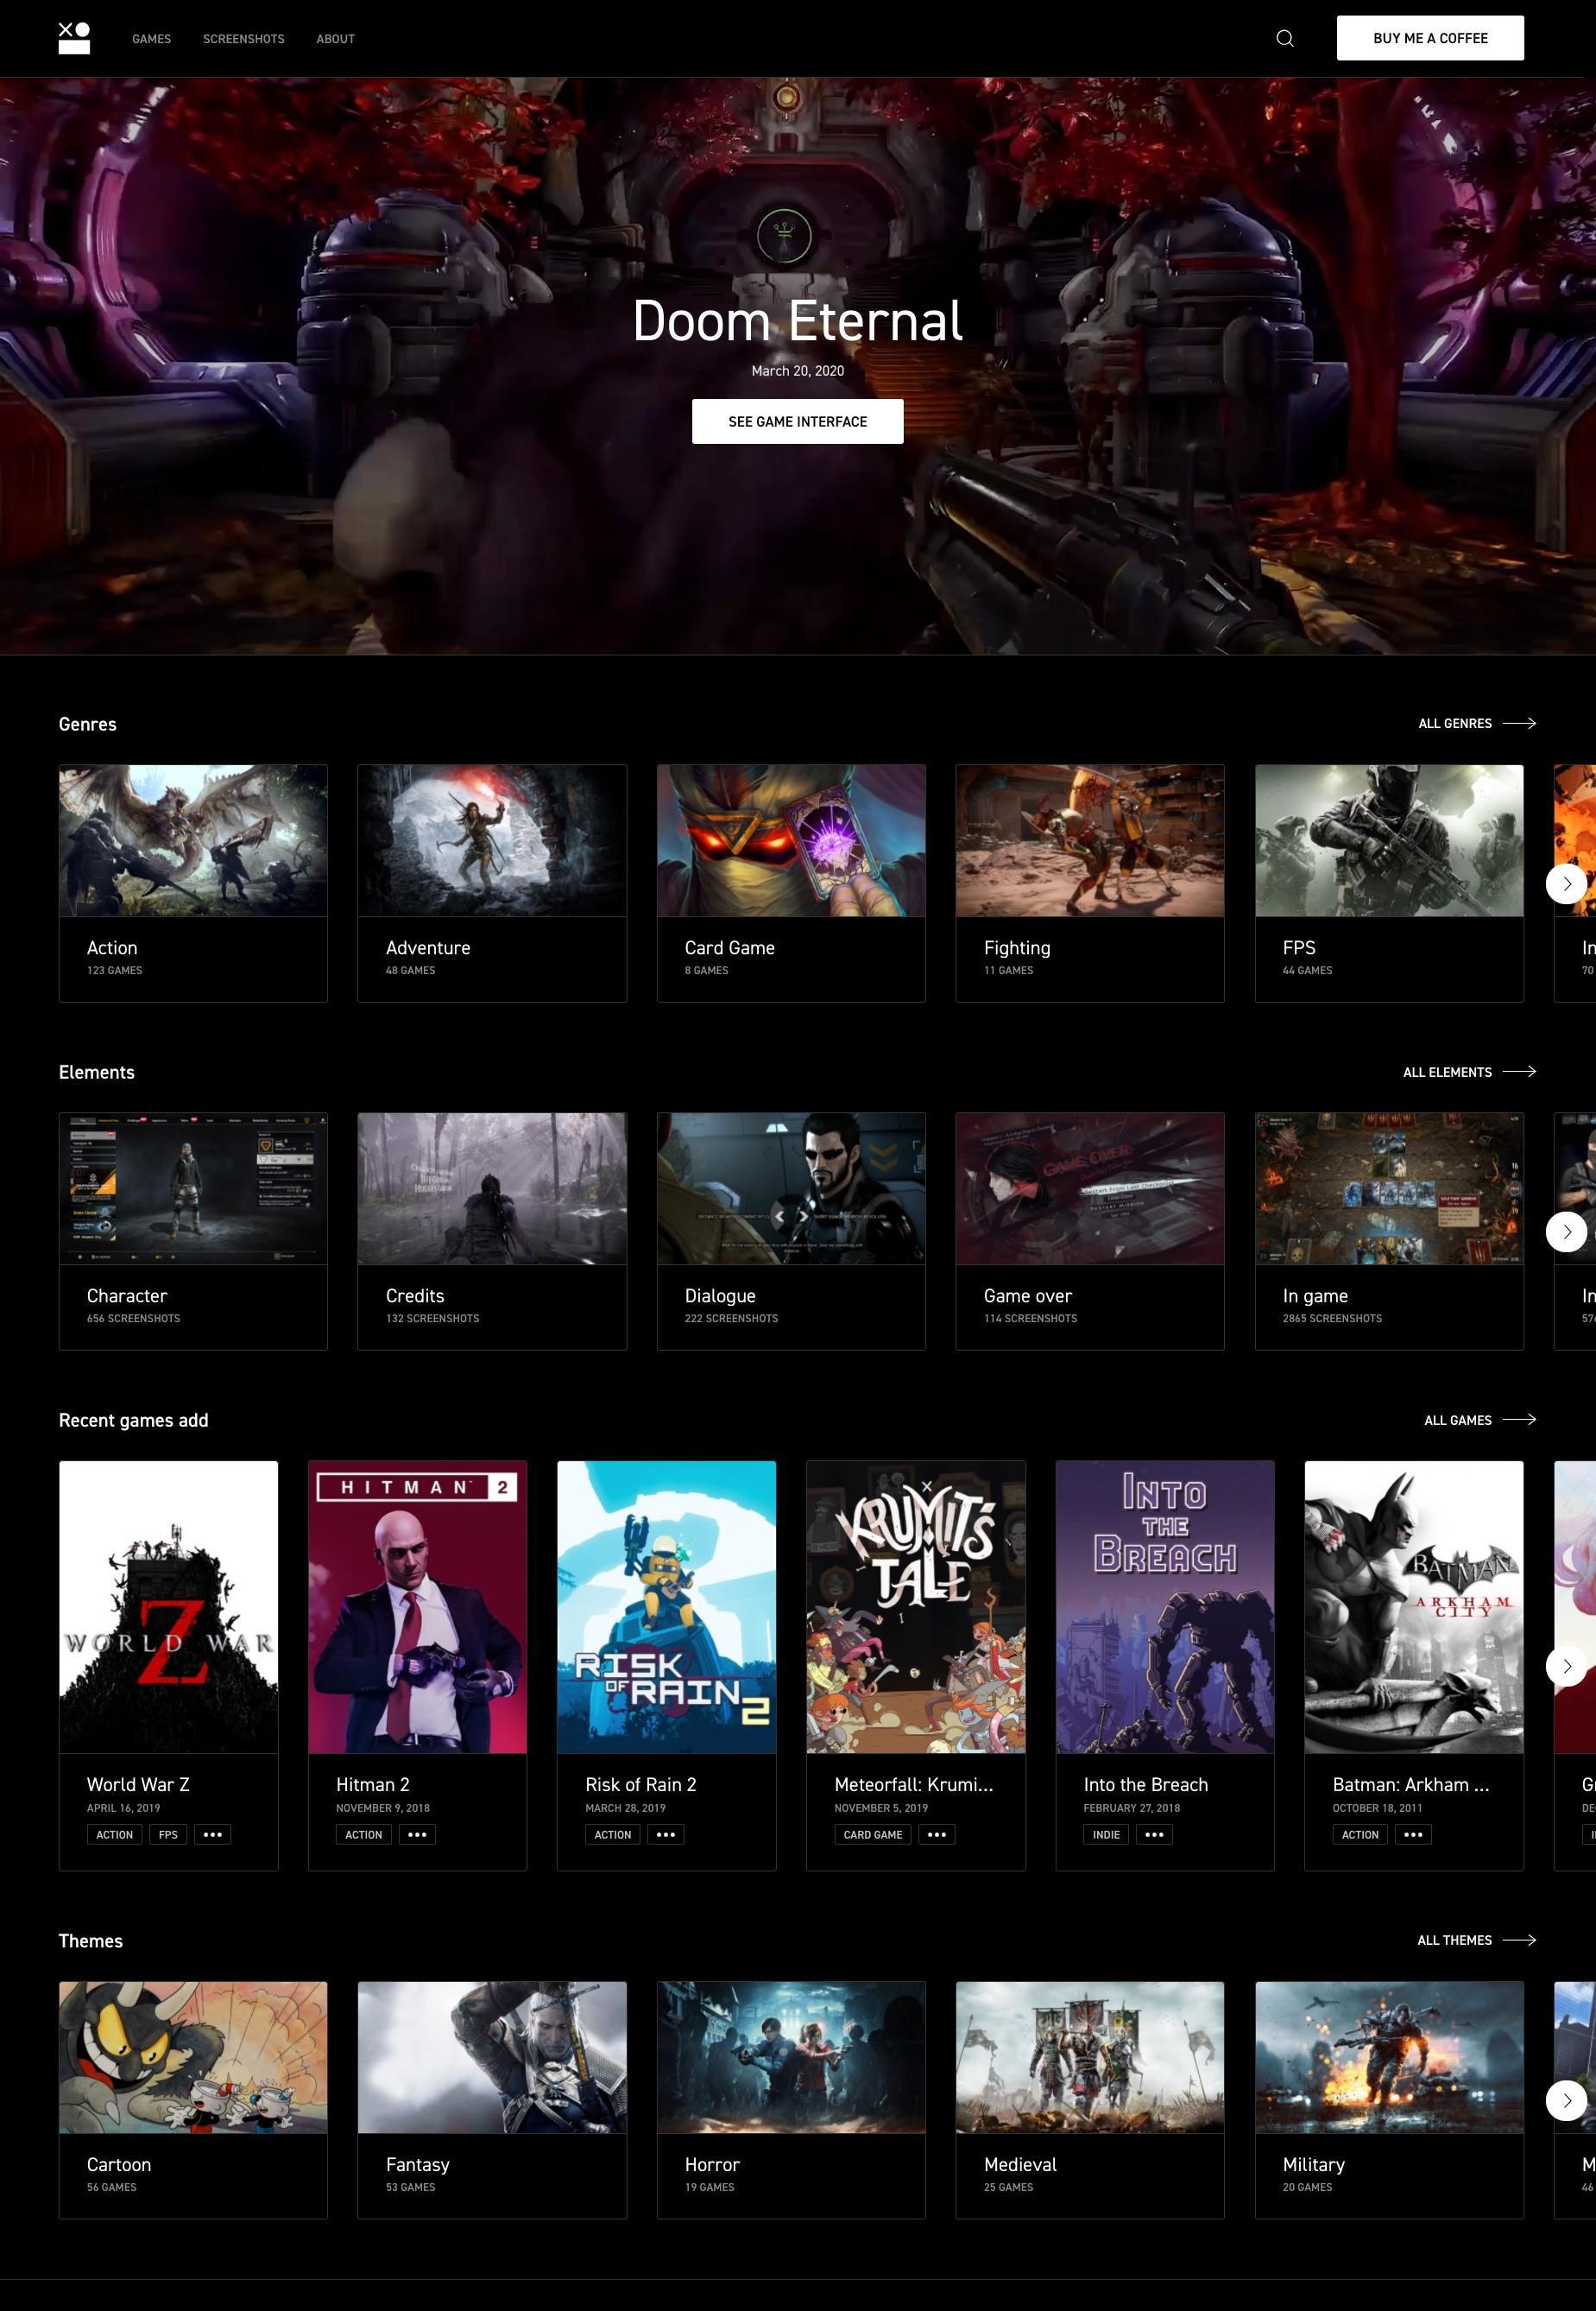The height and width of the screenshot is (2311, 1596).
Task: Open the Games menu item
Action: [152, 39]
